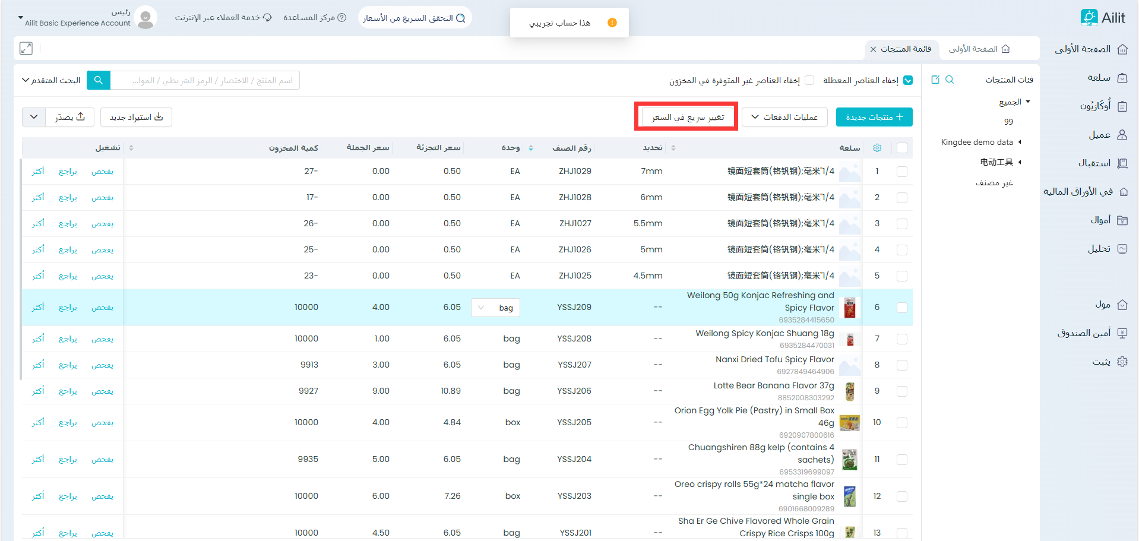
Task: Open the settings item in sidebar
Action: click(1109, 362)
